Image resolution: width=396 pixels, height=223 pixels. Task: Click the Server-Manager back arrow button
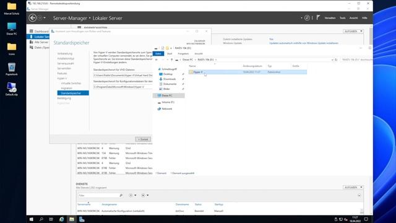click(32, 18)
